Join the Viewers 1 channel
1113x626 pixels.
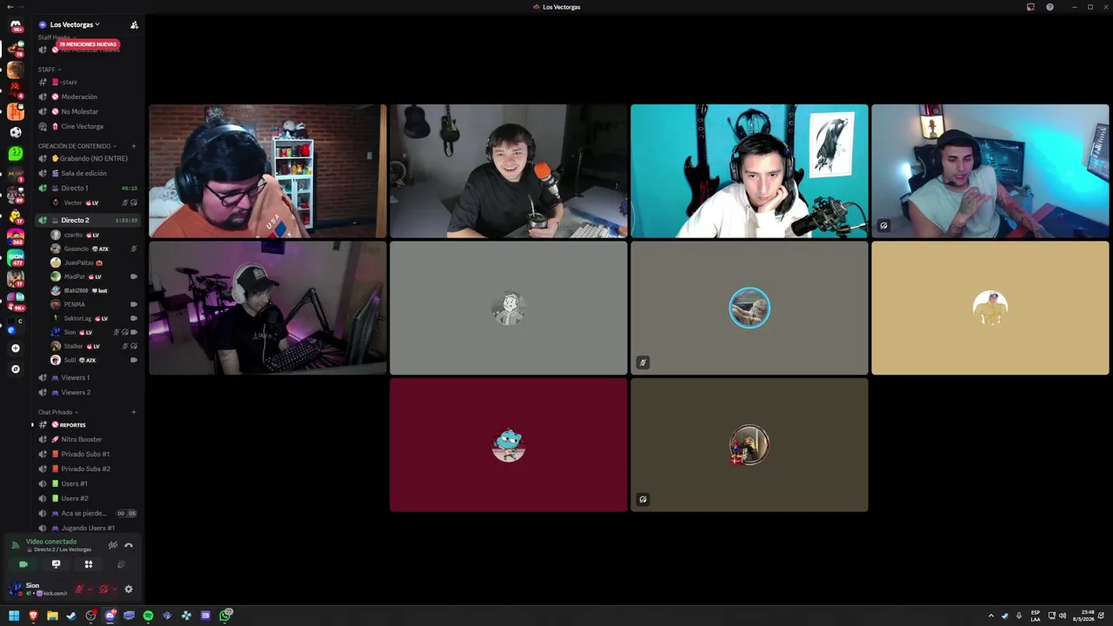tap(87, 377)
